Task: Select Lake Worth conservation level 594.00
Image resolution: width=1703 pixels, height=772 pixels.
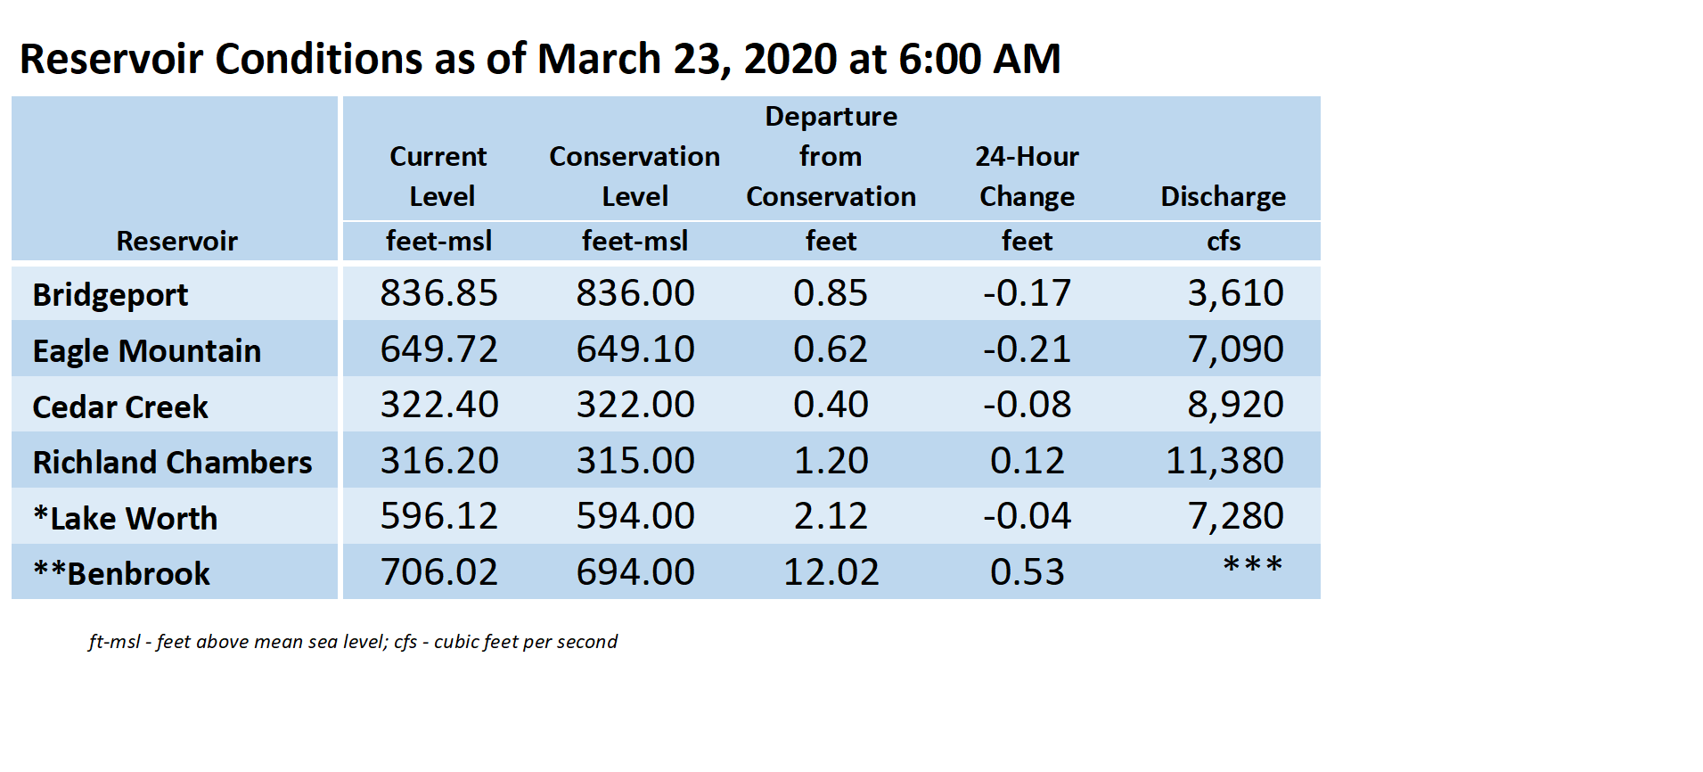Action: coord(635,516)
